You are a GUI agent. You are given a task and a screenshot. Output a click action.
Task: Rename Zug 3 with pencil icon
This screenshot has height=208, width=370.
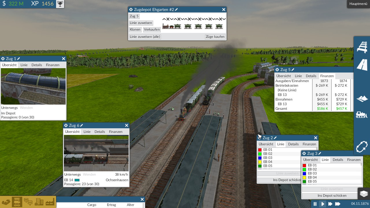tap(320, 153)
